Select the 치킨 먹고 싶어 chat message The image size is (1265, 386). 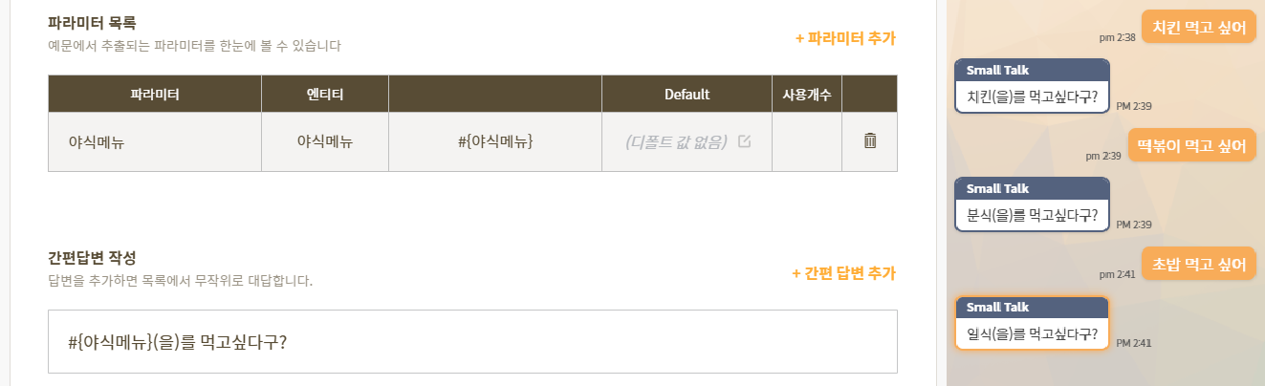1198,27
